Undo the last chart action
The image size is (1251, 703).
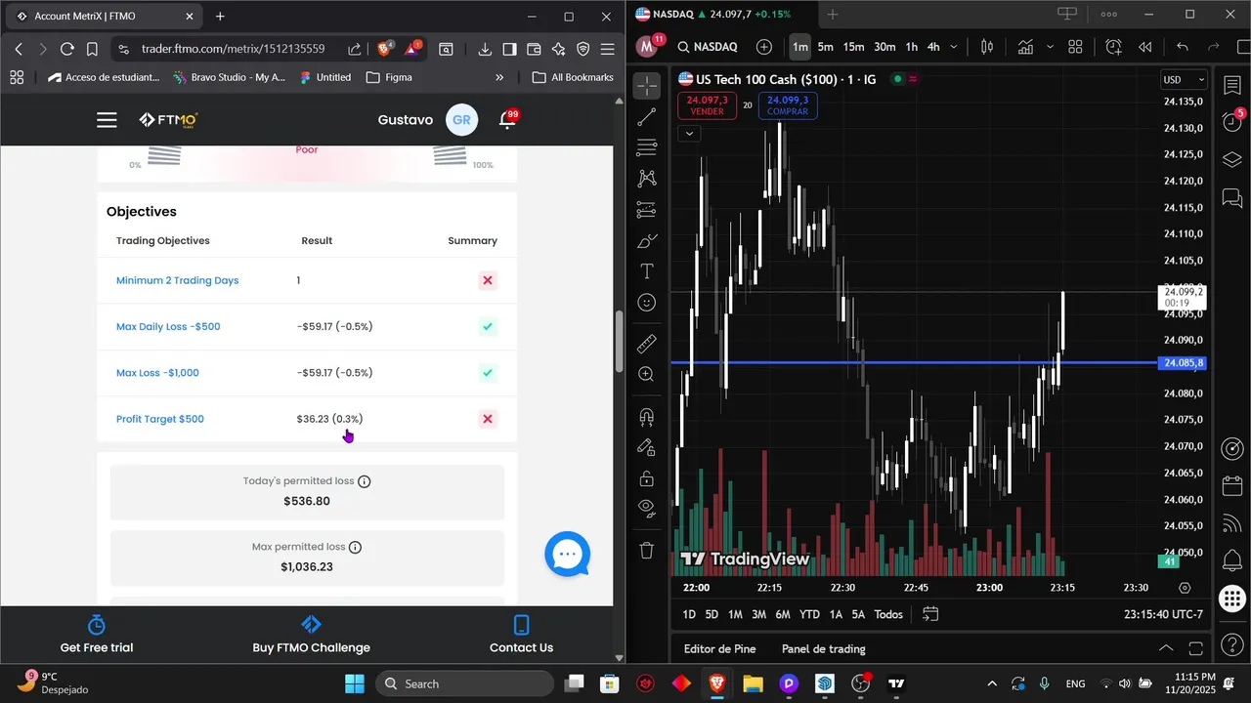click(1183, 47)
